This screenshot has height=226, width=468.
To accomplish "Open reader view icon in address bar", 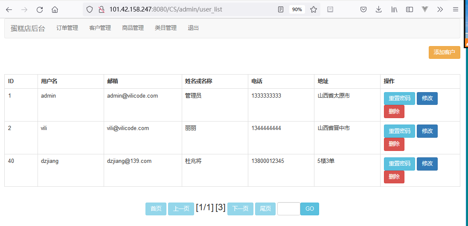I will click(280, 9).
